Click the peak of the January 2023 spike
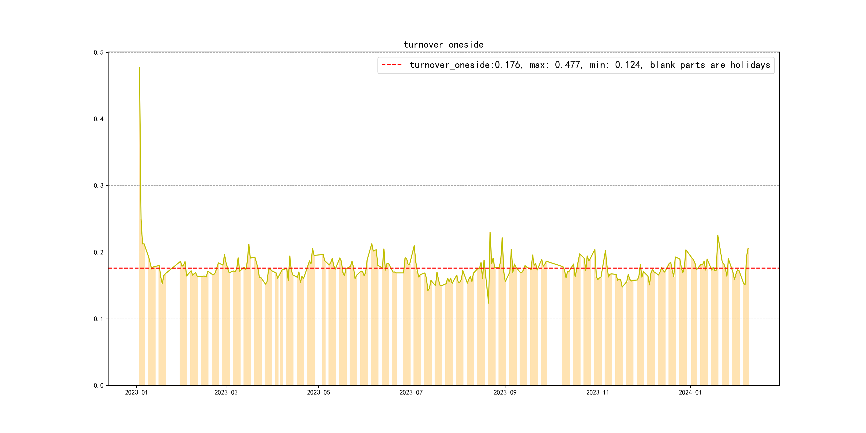This screenshot has height=433, width=866. [x=139, y=68]
